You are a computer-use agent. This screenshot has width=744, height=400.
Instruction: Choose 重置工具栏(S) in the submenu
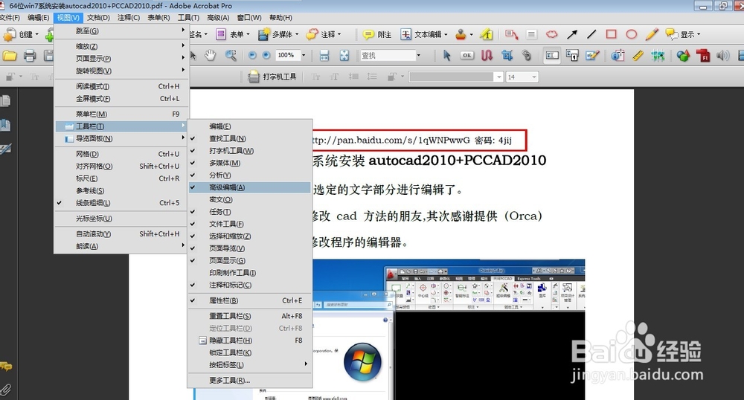pos(249,316)
